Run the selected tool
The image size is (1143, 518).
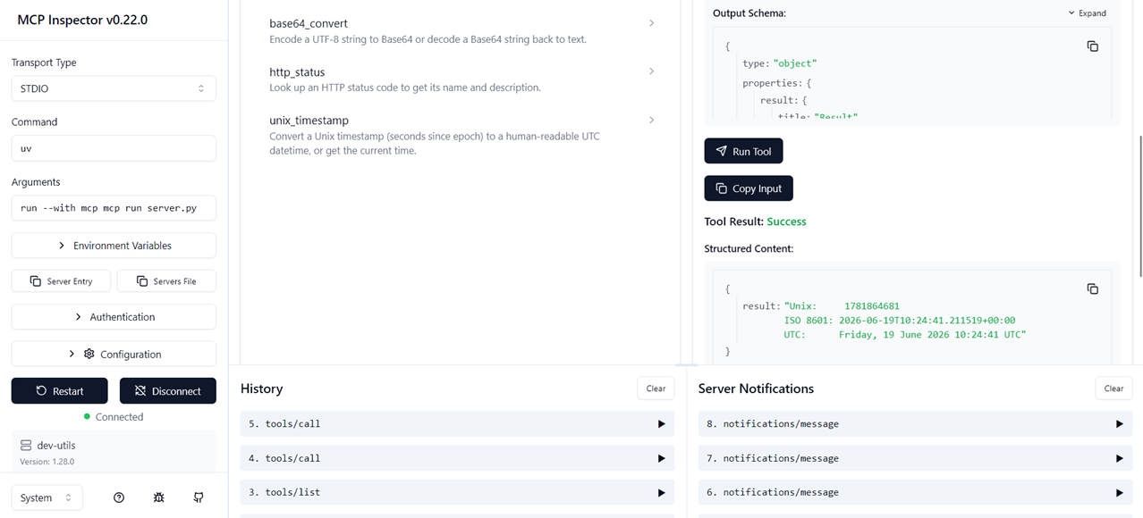pyautogui.click(x=743, y=152)
